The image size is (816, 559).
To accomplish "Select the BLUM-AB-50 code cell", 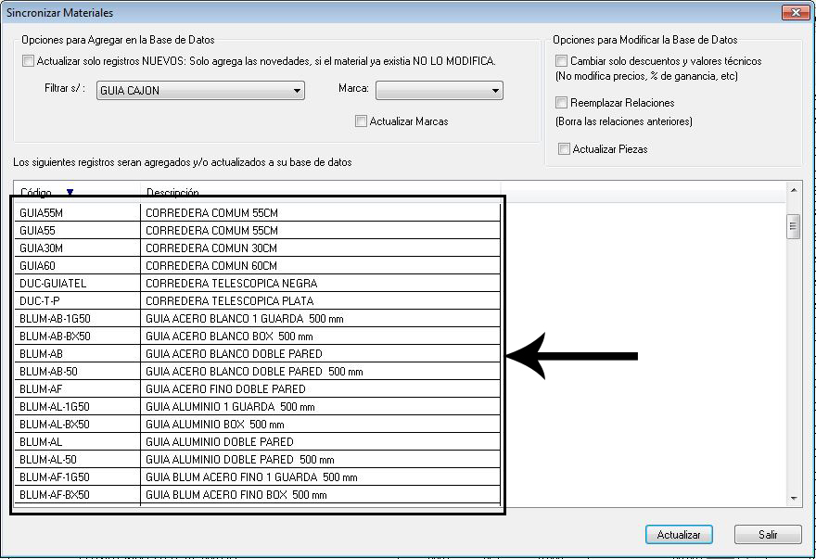I will [77, 372].
